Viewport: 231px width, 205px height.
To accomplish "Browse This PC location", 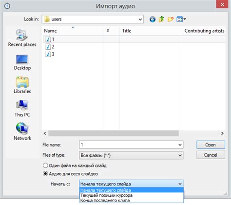I will pyautogui.click(x=22, y=108).
